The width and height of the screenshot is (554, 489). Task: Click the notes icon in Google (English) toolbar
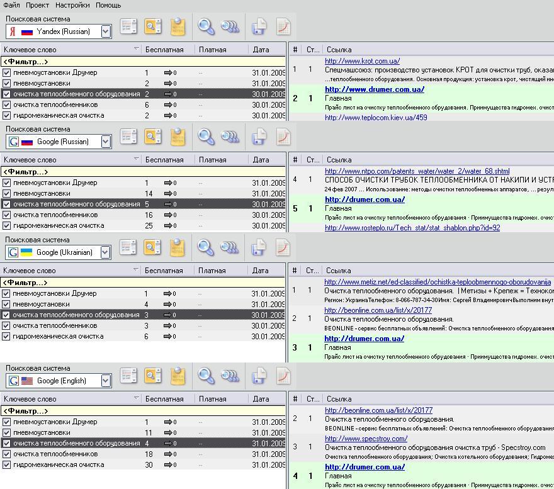(179, 376)
